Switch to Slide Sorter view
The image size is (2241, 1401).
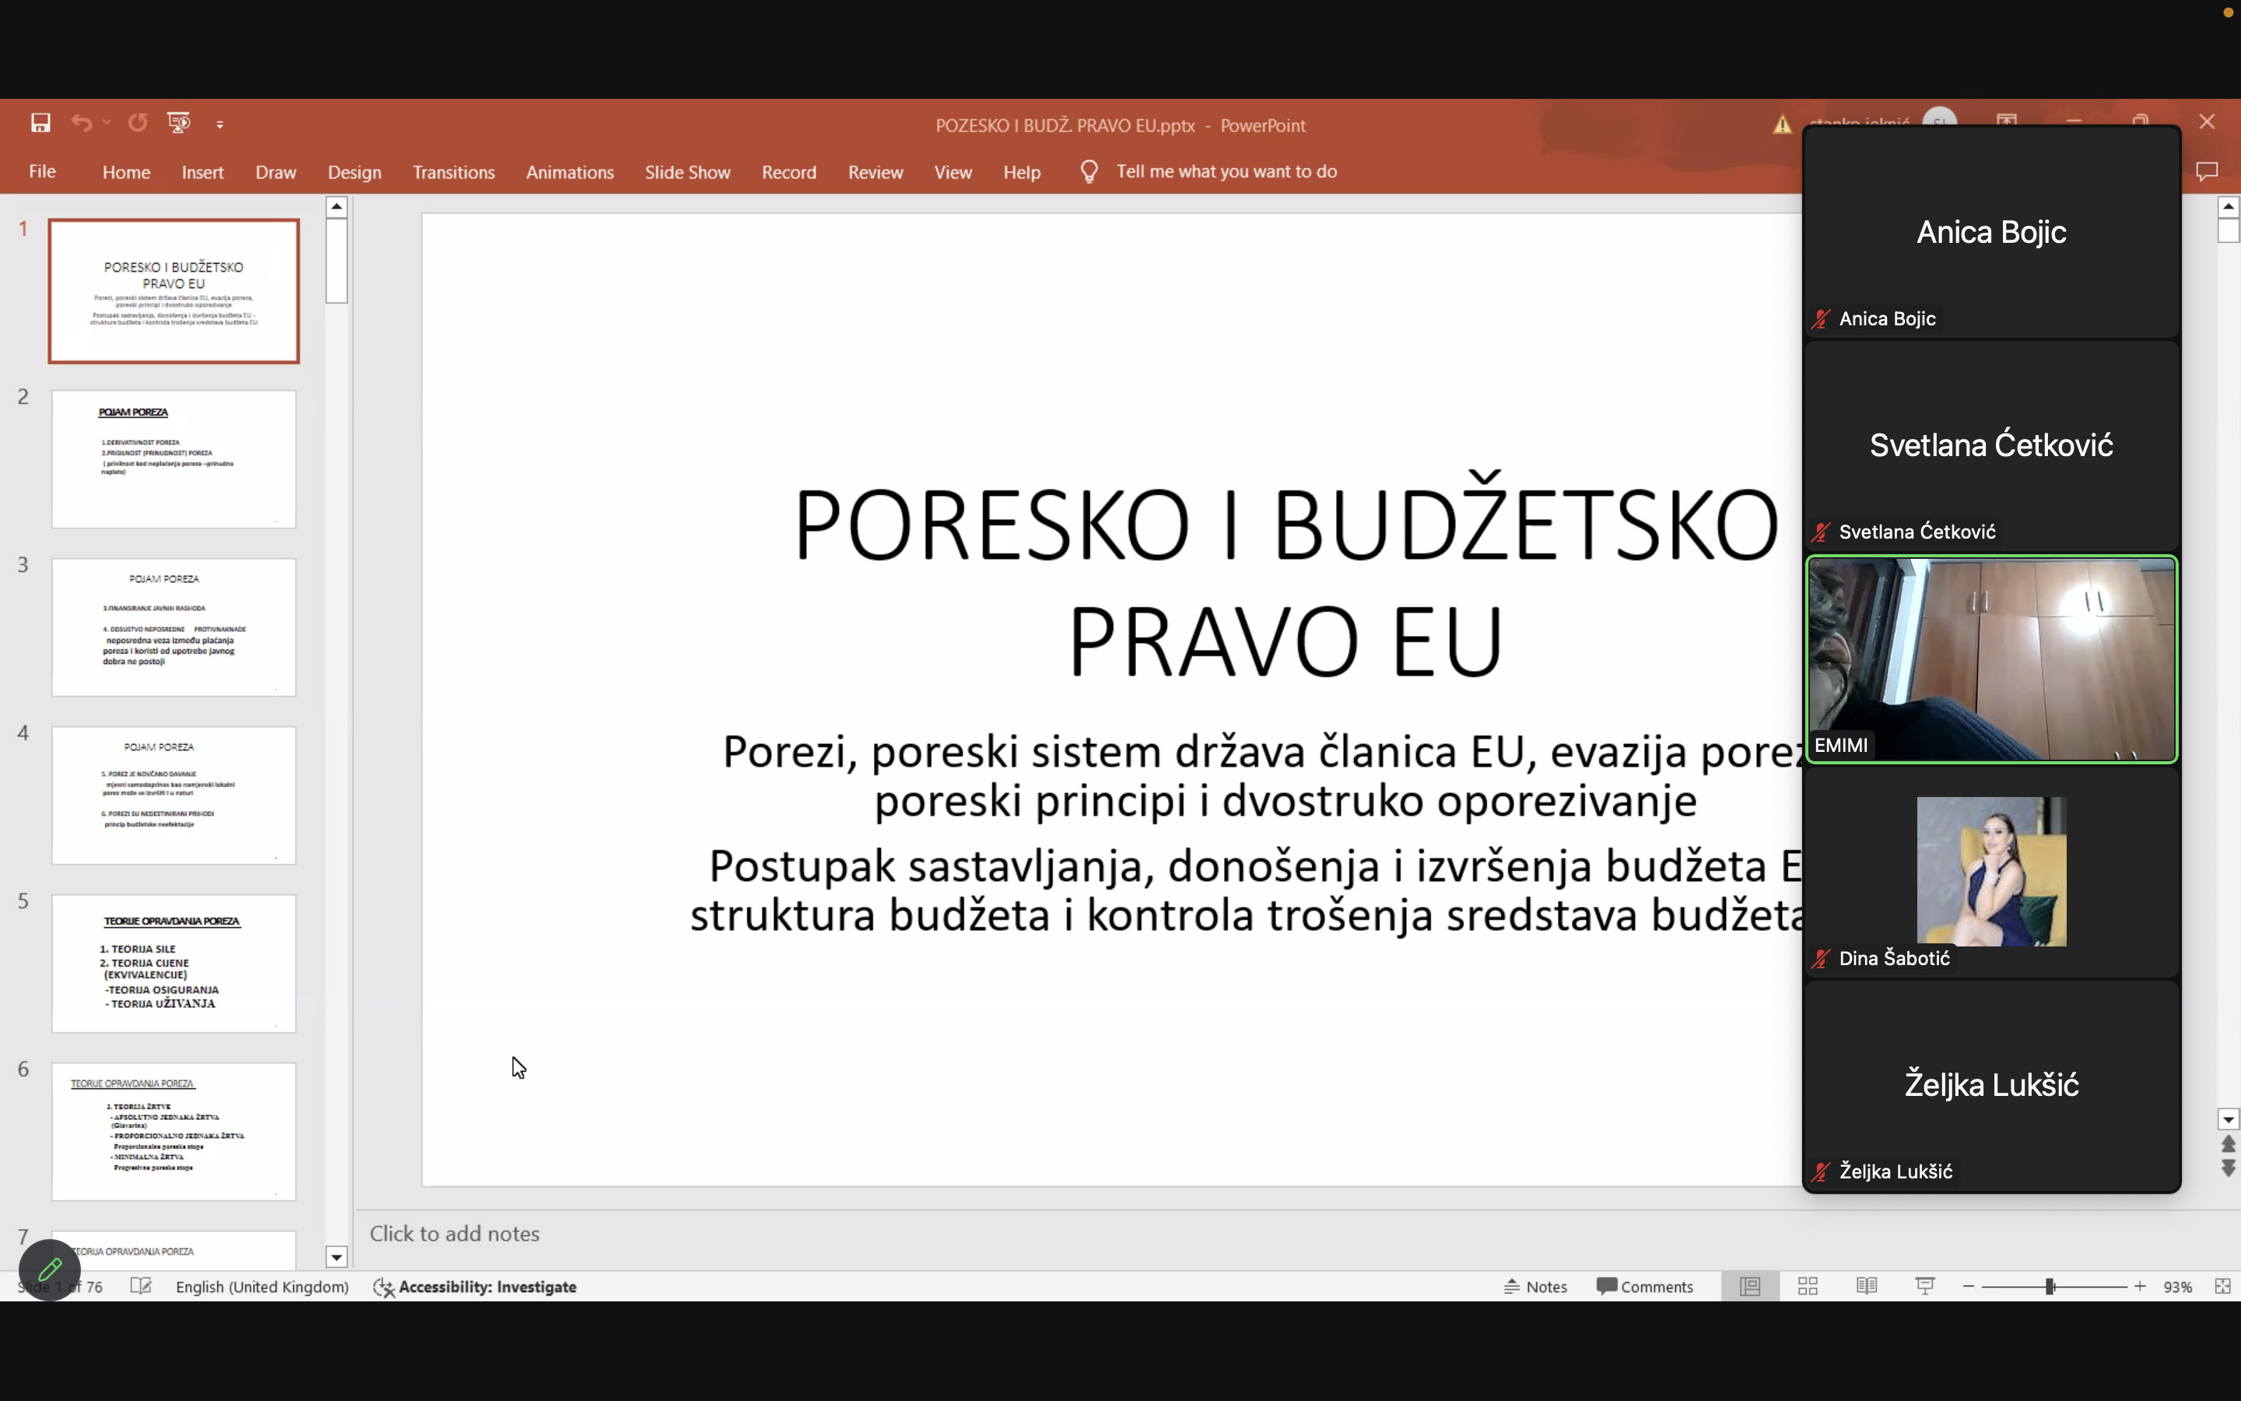(x=1808, y=1286)
